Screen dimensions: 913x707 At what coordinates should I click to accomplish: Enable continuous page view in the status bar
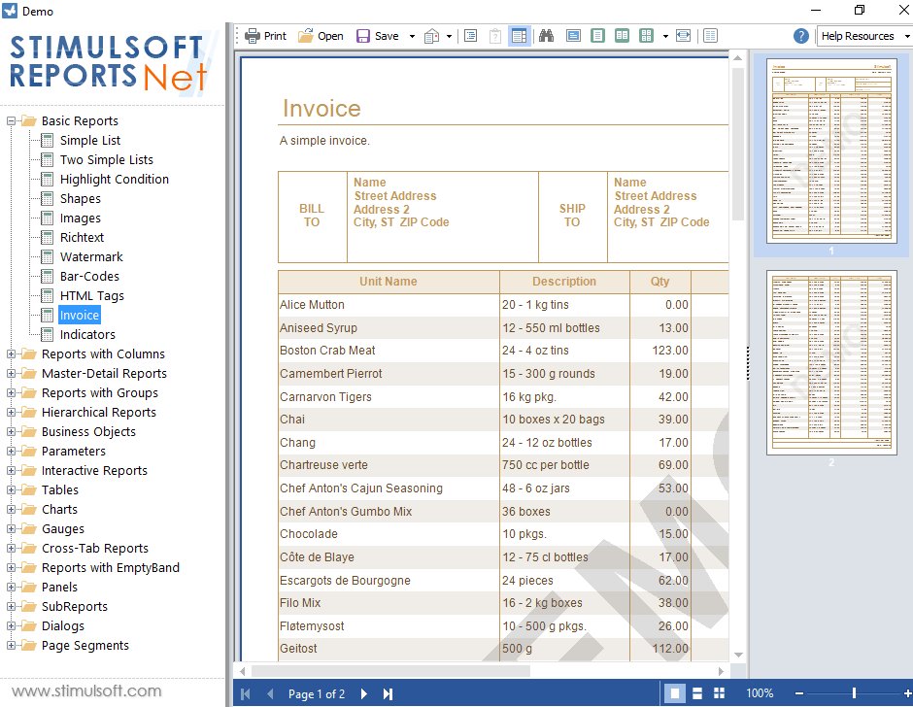tap(696, 693)
